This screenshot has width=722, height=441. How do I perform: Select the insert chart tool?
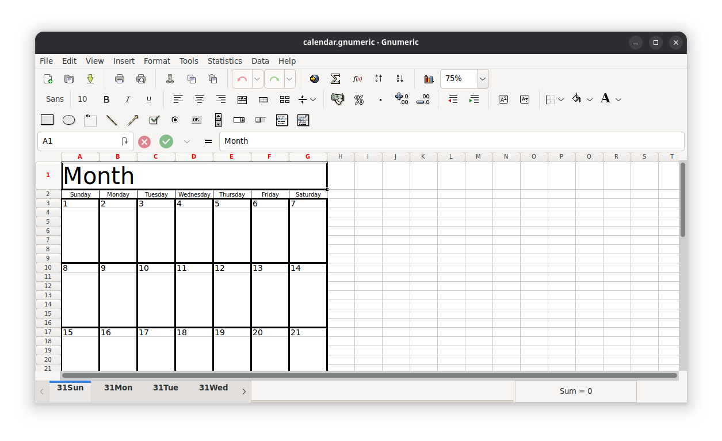429,79
